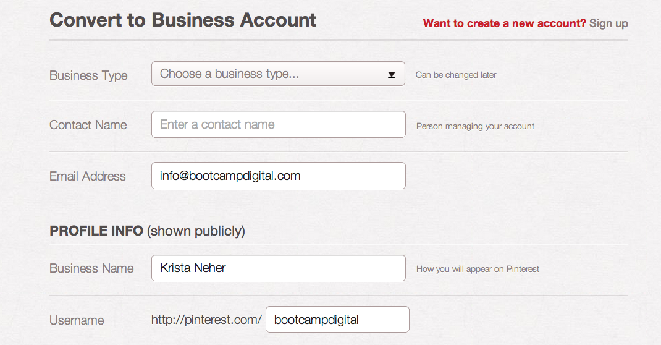Click the email field containing info@bootcampdigital.com
661x345 pixels.
click(278, 176)
